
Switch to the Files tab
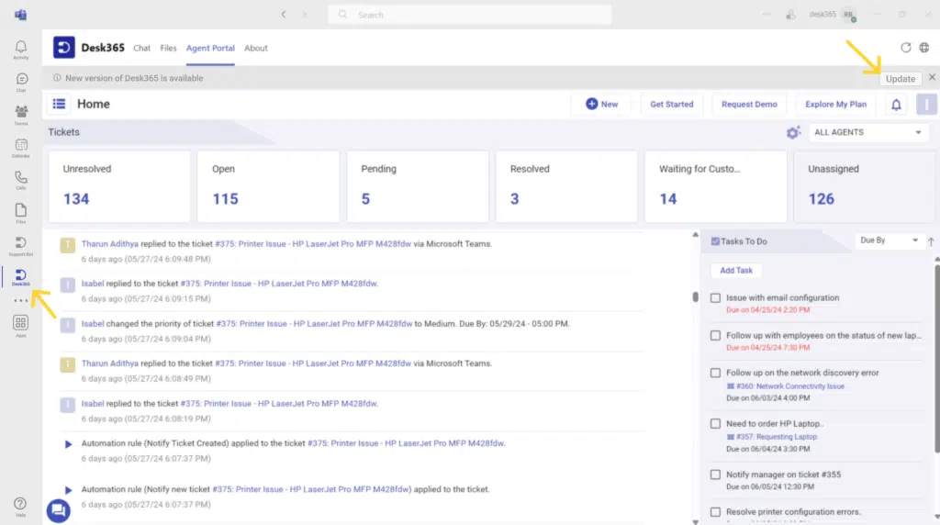(168, 48)
